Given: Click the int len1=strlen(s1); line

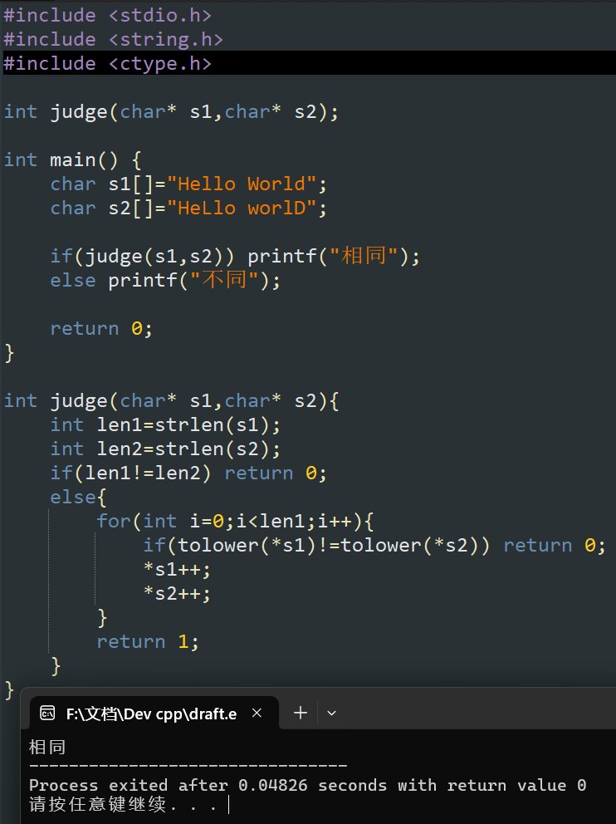Looking at the screenshot, I should click(165, 424).
